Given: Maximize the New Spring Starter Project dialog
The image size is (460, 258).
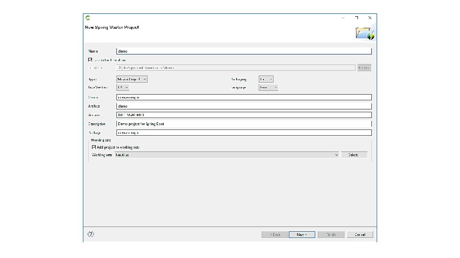Looking at the screenshot, I should [x=356, y=18].
